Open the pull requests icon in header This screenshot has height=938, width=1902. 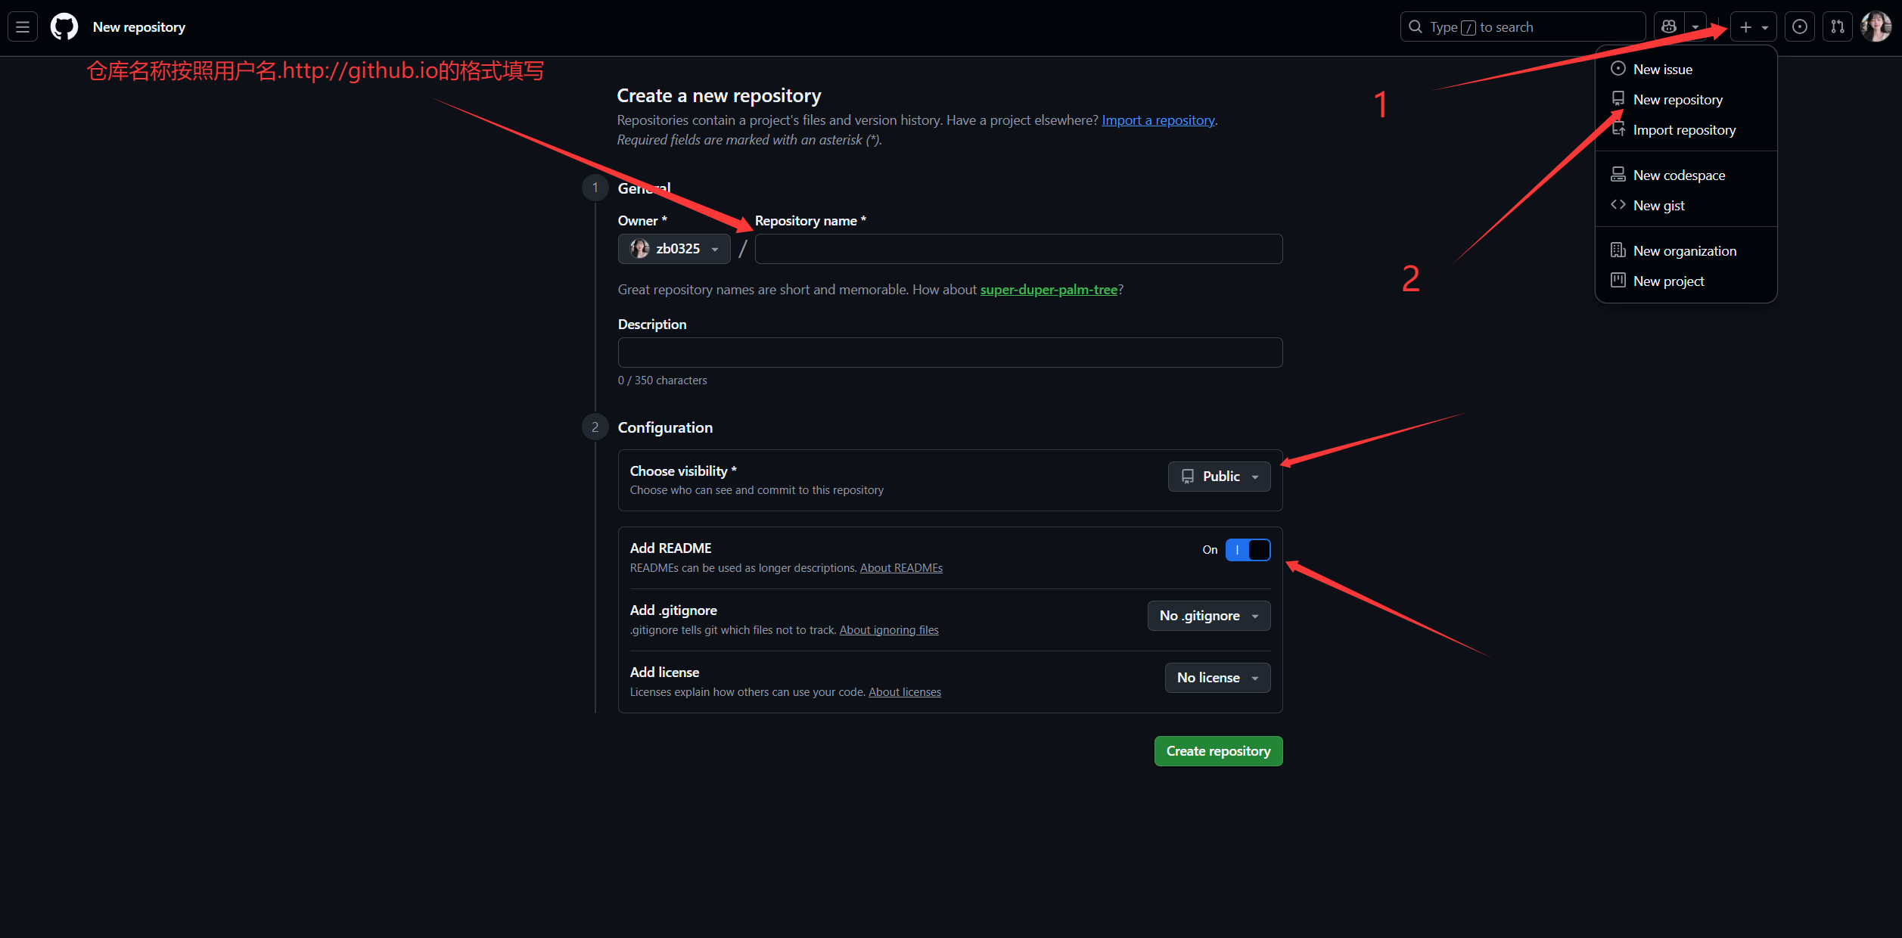pyautogui.click(x=1838, y=27)
